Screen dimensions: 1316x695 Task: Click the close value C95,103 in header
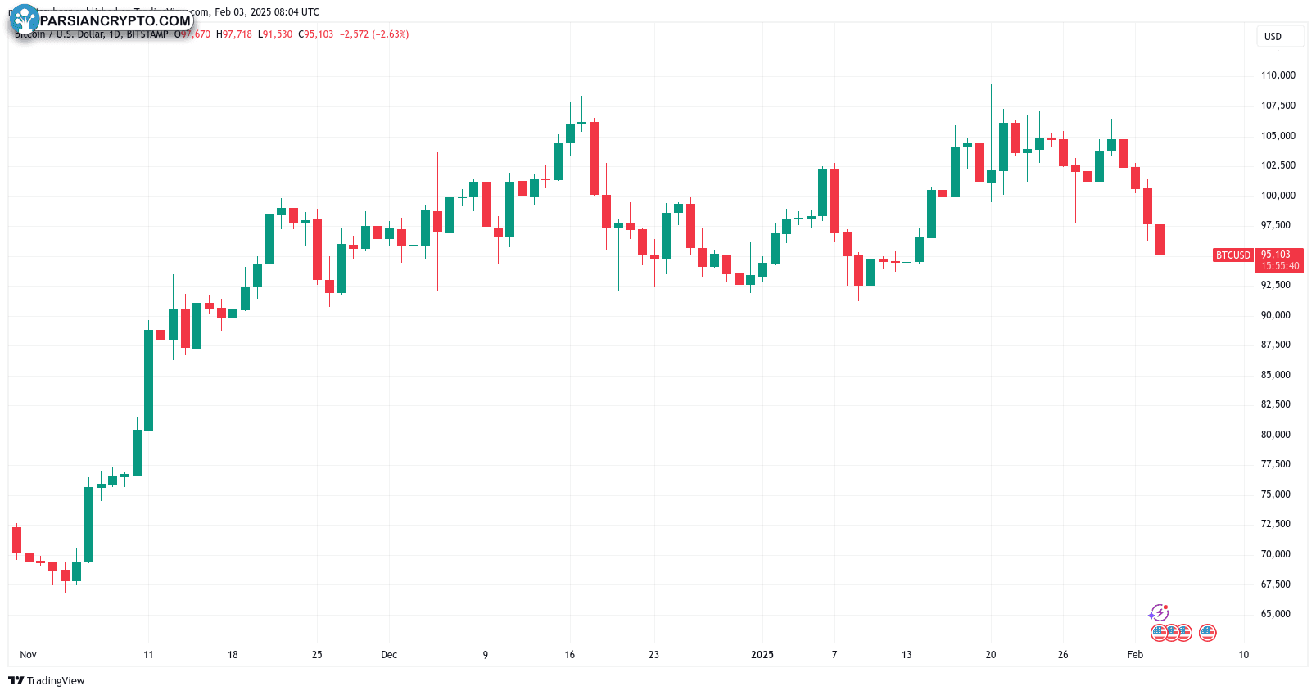(316, 34)
